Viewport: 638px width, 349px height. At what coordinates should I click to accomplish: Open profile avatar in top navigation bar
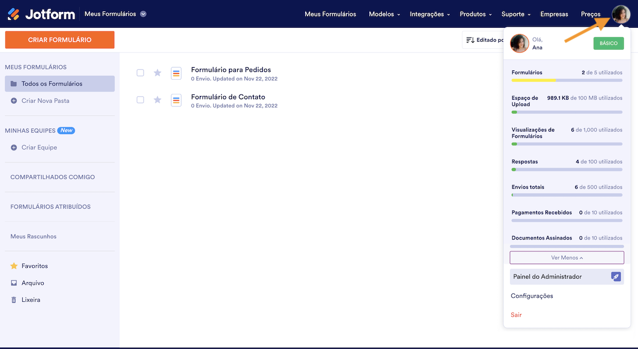621,14
